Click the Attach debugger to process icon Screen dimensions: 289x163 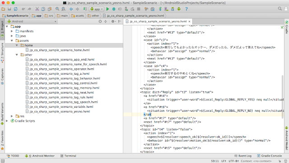(x=126, y=9)
